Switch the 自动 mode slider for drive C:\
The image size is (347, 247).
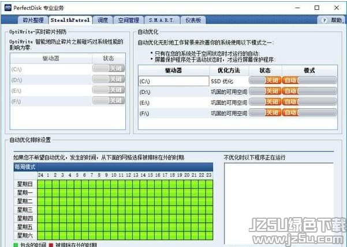click(x=309, y=80)
